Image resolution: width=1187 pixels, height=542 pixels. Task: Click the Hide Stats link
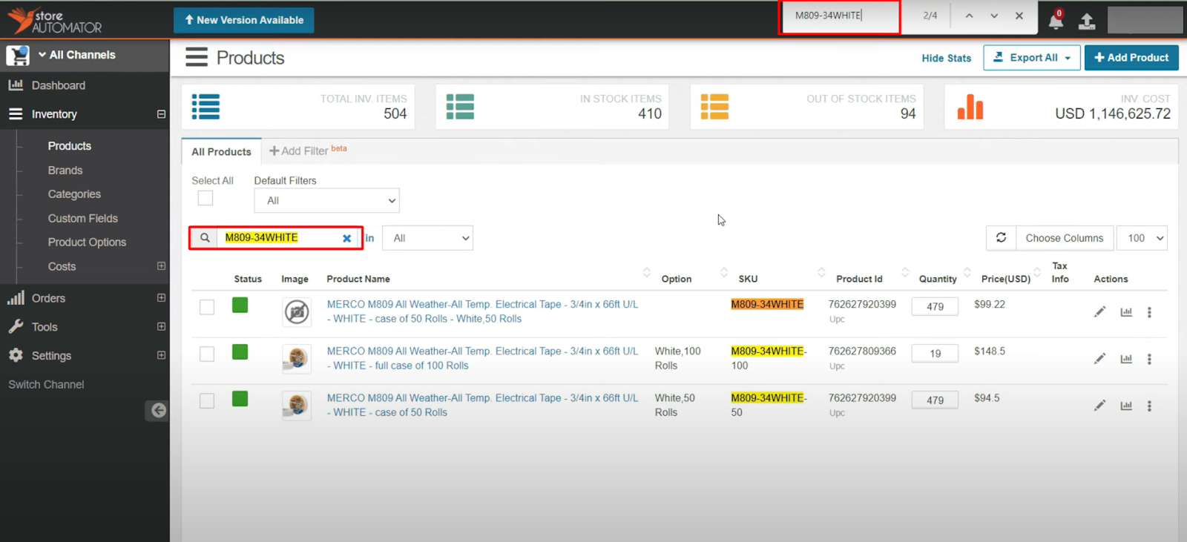click(946, 58)
